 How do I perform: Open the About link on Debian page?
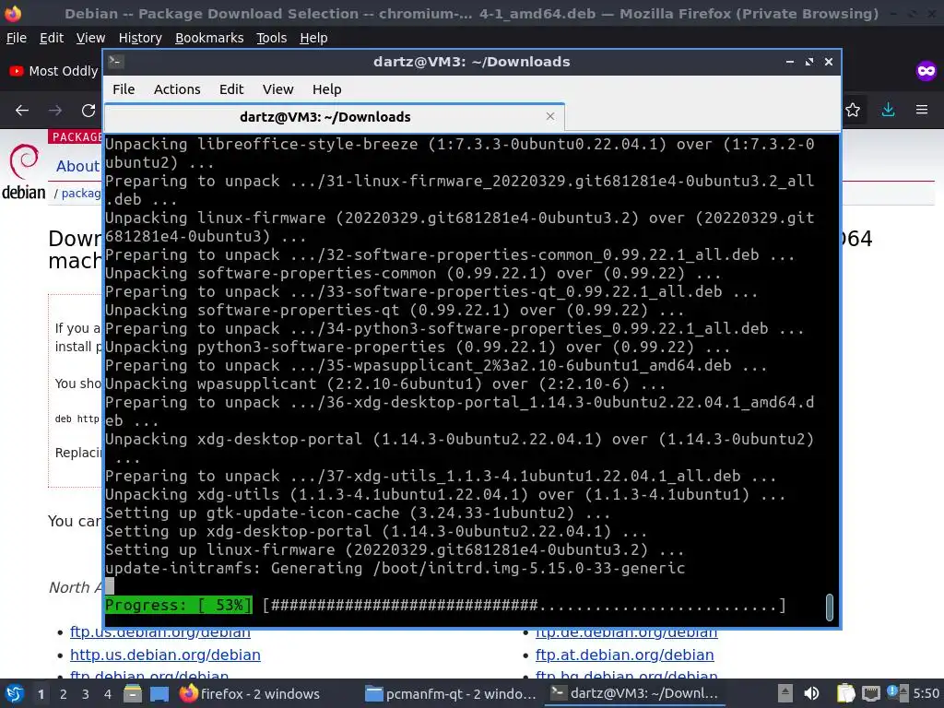(x=77, y=166)
